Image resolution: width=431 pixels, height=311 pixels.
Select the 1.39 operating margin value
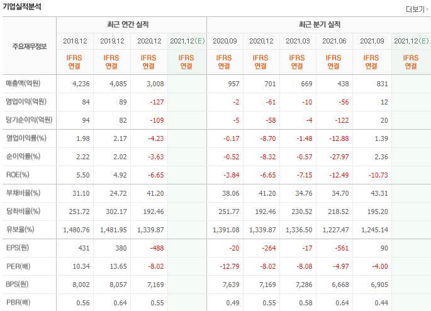[x=381, y=139]
